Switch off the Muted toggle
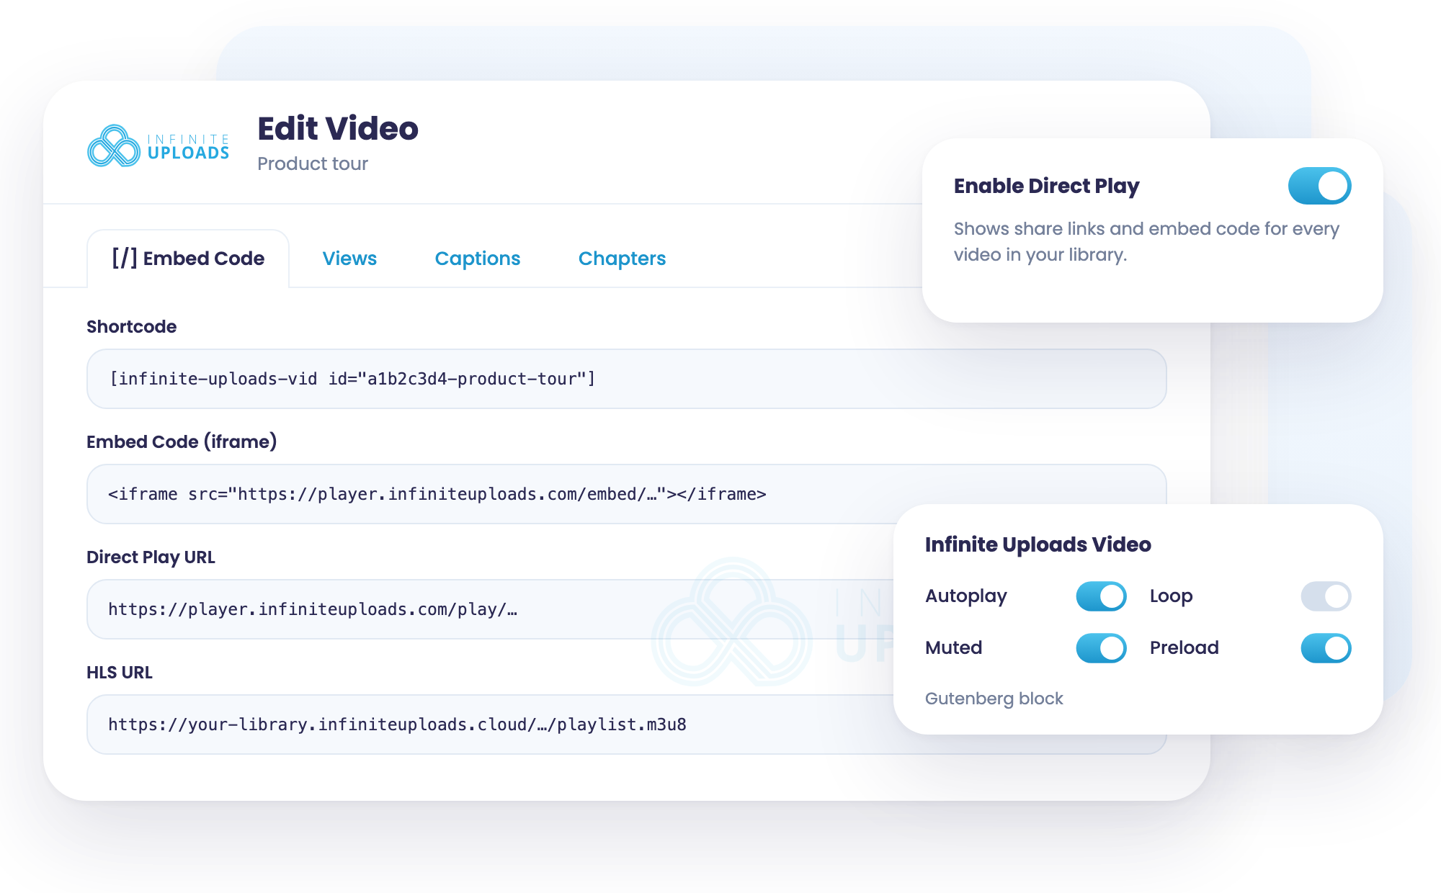 [1101, 648]
